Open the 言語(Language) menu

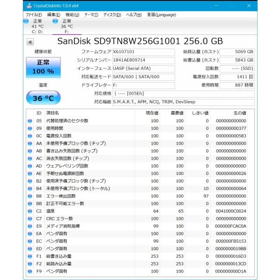161,15
